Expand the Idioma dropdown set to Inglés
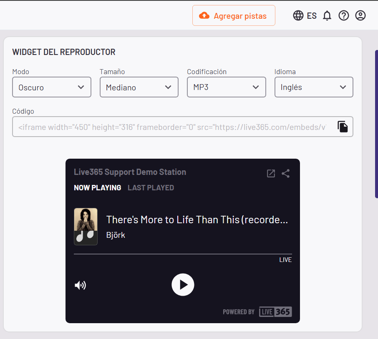Screen dimensions: 378x339 [x=314, y=87]
